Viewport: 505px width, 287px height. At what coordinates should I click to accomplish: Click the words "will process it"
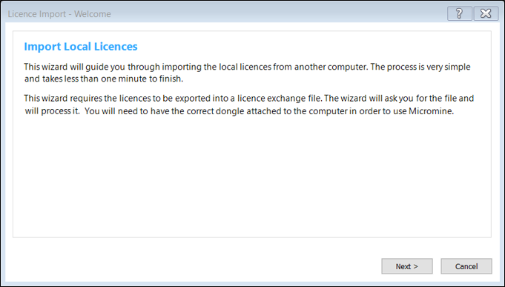coord(52,111)
